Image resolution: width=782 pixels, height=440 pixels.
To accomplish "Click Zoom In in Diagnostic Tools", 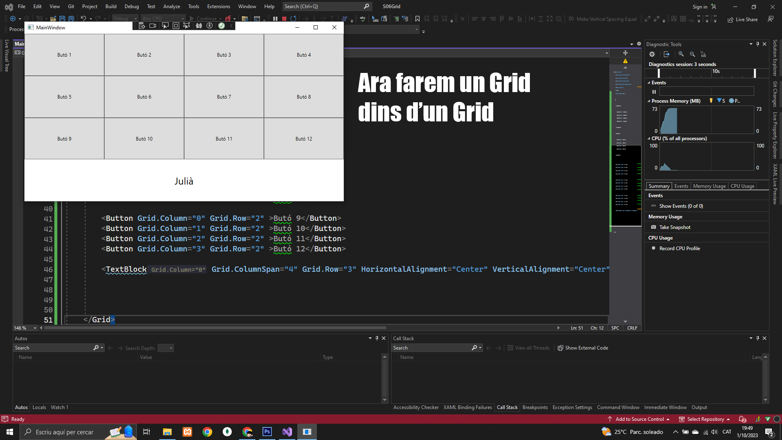I will [x=681, y=54].
